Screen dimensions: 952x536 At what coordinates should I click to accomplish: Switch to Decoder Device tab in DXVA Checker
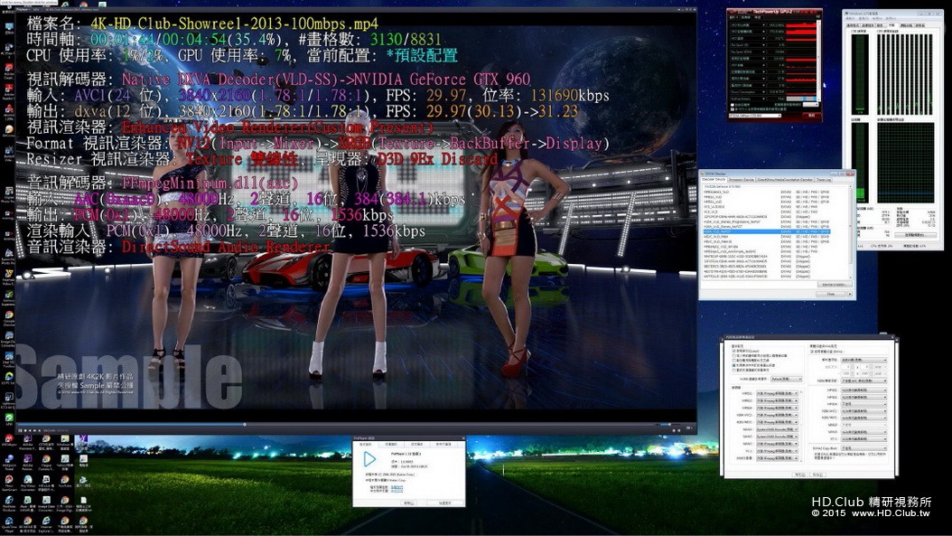714,179
